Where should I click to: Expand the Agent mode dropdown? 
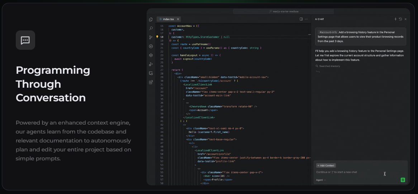321,180
